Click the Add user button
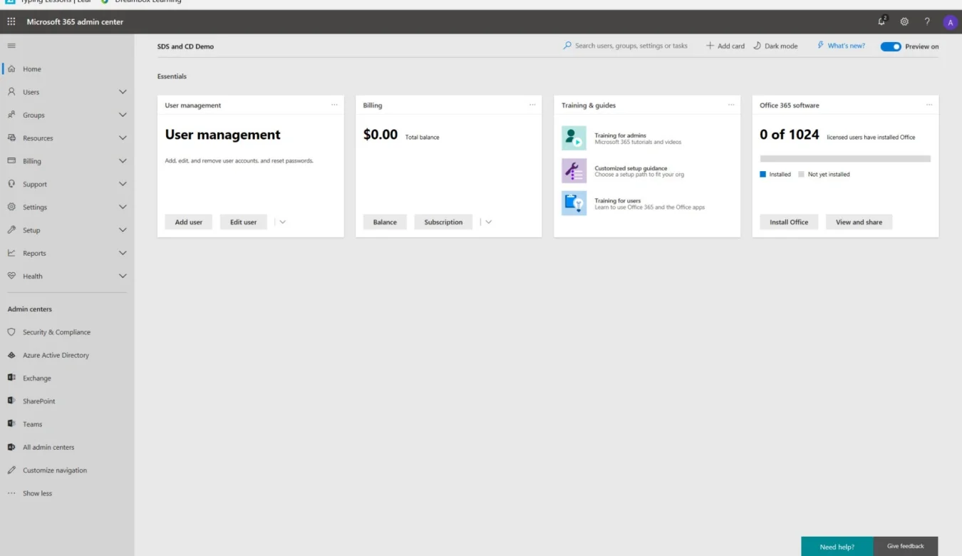 [189, 222]
